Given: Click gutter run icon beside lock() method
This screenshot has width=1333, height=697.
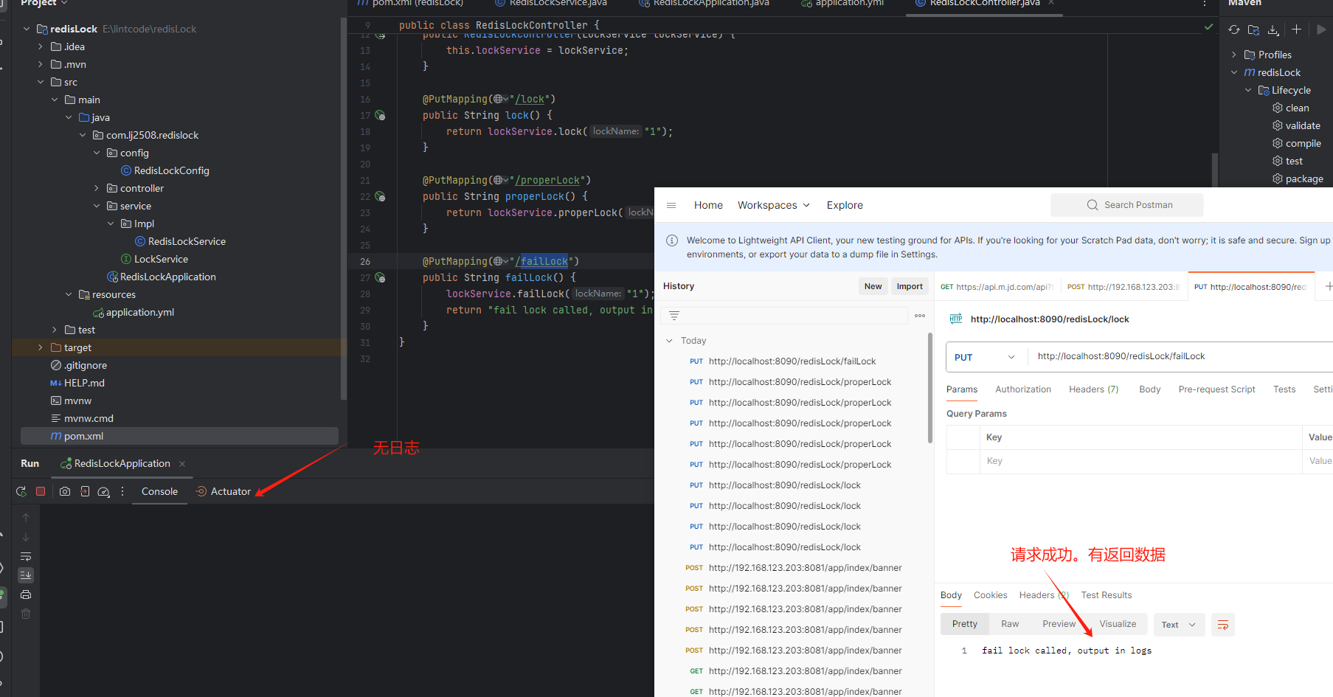Looking at the screenshot, I should [x=380, y=115].
